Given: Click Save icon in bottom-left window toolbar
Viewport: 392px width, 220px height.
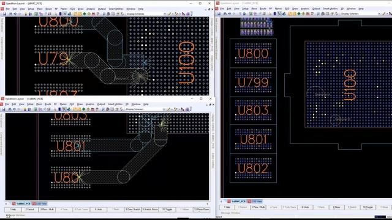Looking at the screenshot, I should [x=4, y=109].
